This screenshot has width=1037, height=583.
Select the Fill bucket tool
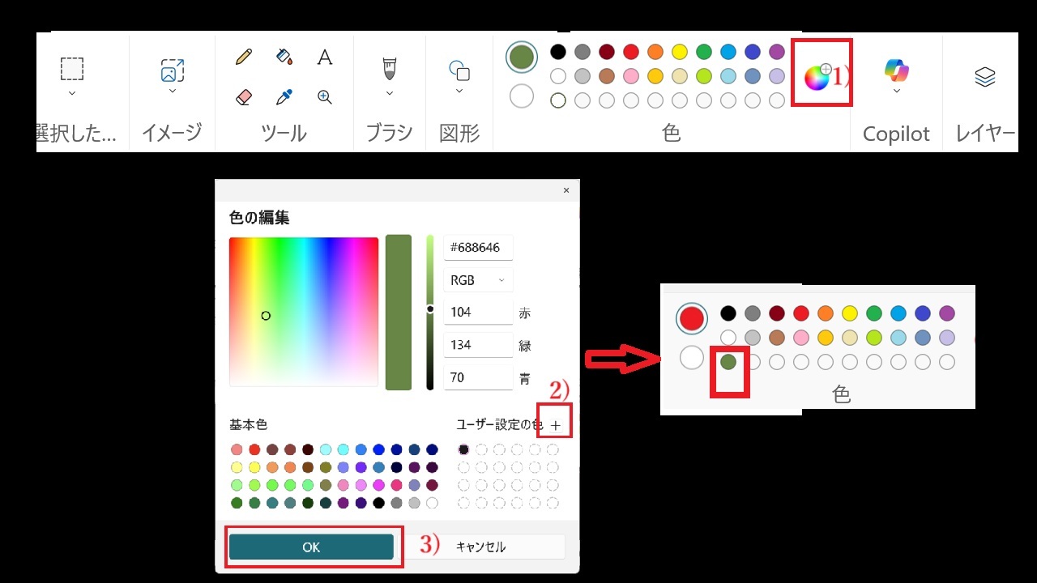pyautogui.click(x=284, y=57)
